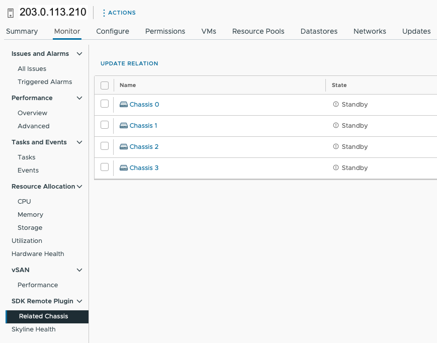Viewport: 437px width, 343px height.
Task: Open the Chassis 1 link
Action: coord(143,126)
